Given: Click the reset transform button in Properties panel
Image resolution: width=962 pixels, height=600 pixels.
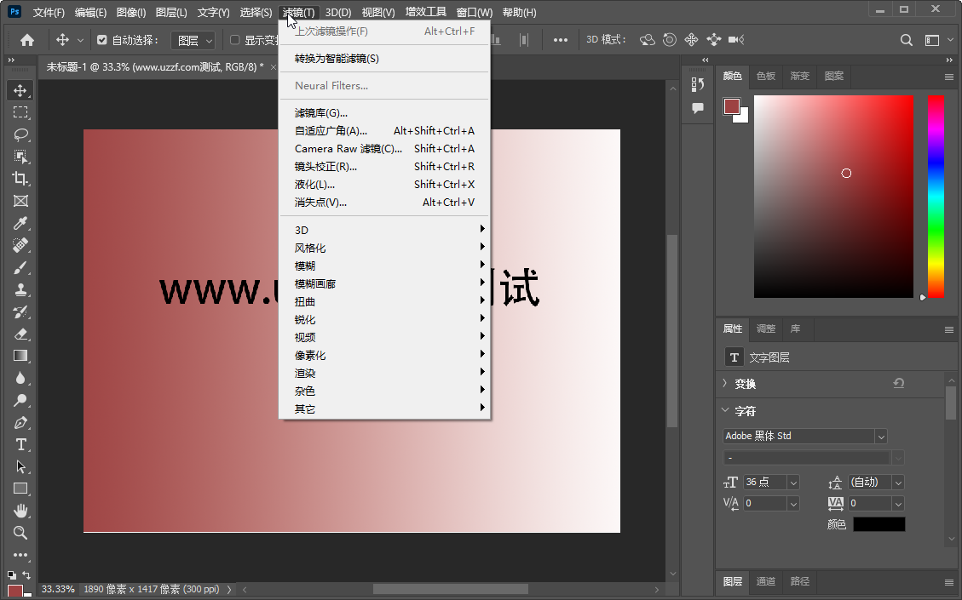Looking at the screenshot, I should point(898,383).
